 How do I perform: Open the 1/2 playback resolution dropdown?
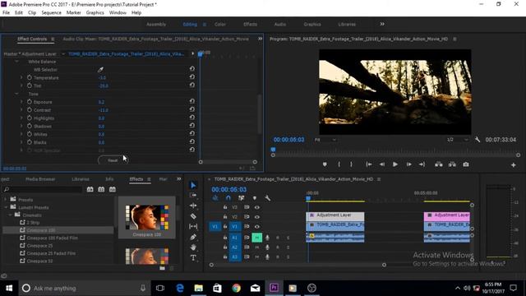click(x=458, y=140)
